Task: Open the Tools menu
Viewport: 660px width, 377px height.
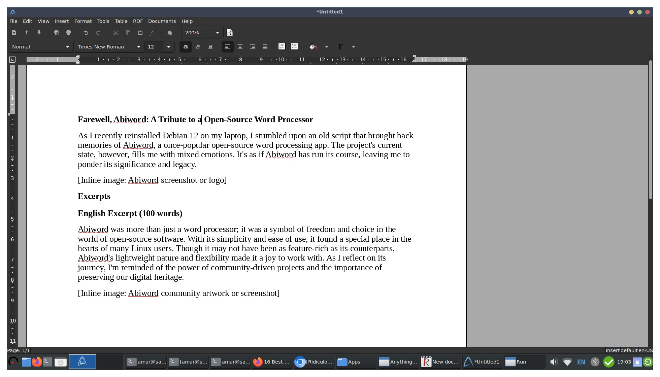Action: pyautogui.click(x=103, y=21)
